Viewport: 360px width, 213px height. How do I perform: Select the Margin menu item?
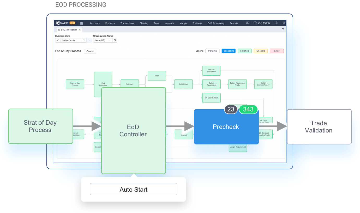click(x=183, y=23)
